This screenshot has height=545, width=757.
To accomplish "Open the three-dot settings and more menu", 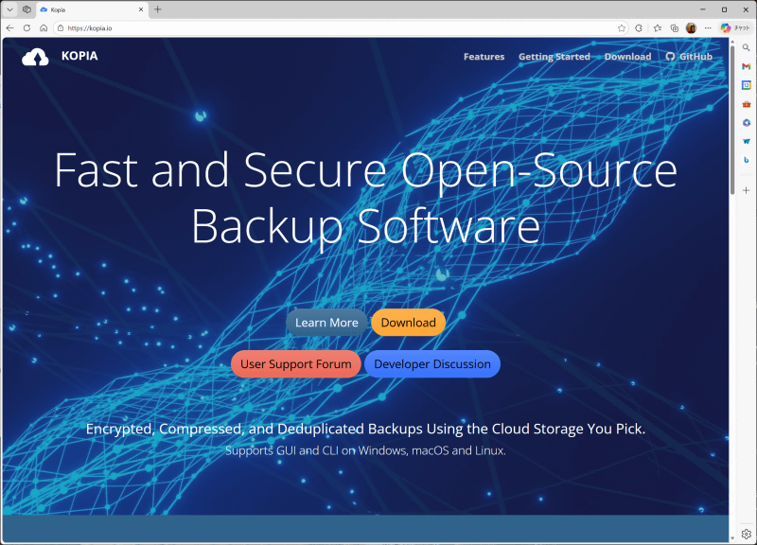I will point(708,28).
